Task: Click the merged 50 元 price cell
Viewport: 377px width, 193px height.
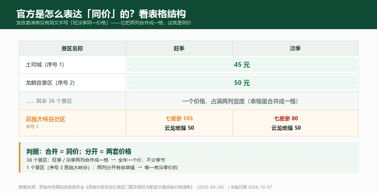Action: click(242, 83)
